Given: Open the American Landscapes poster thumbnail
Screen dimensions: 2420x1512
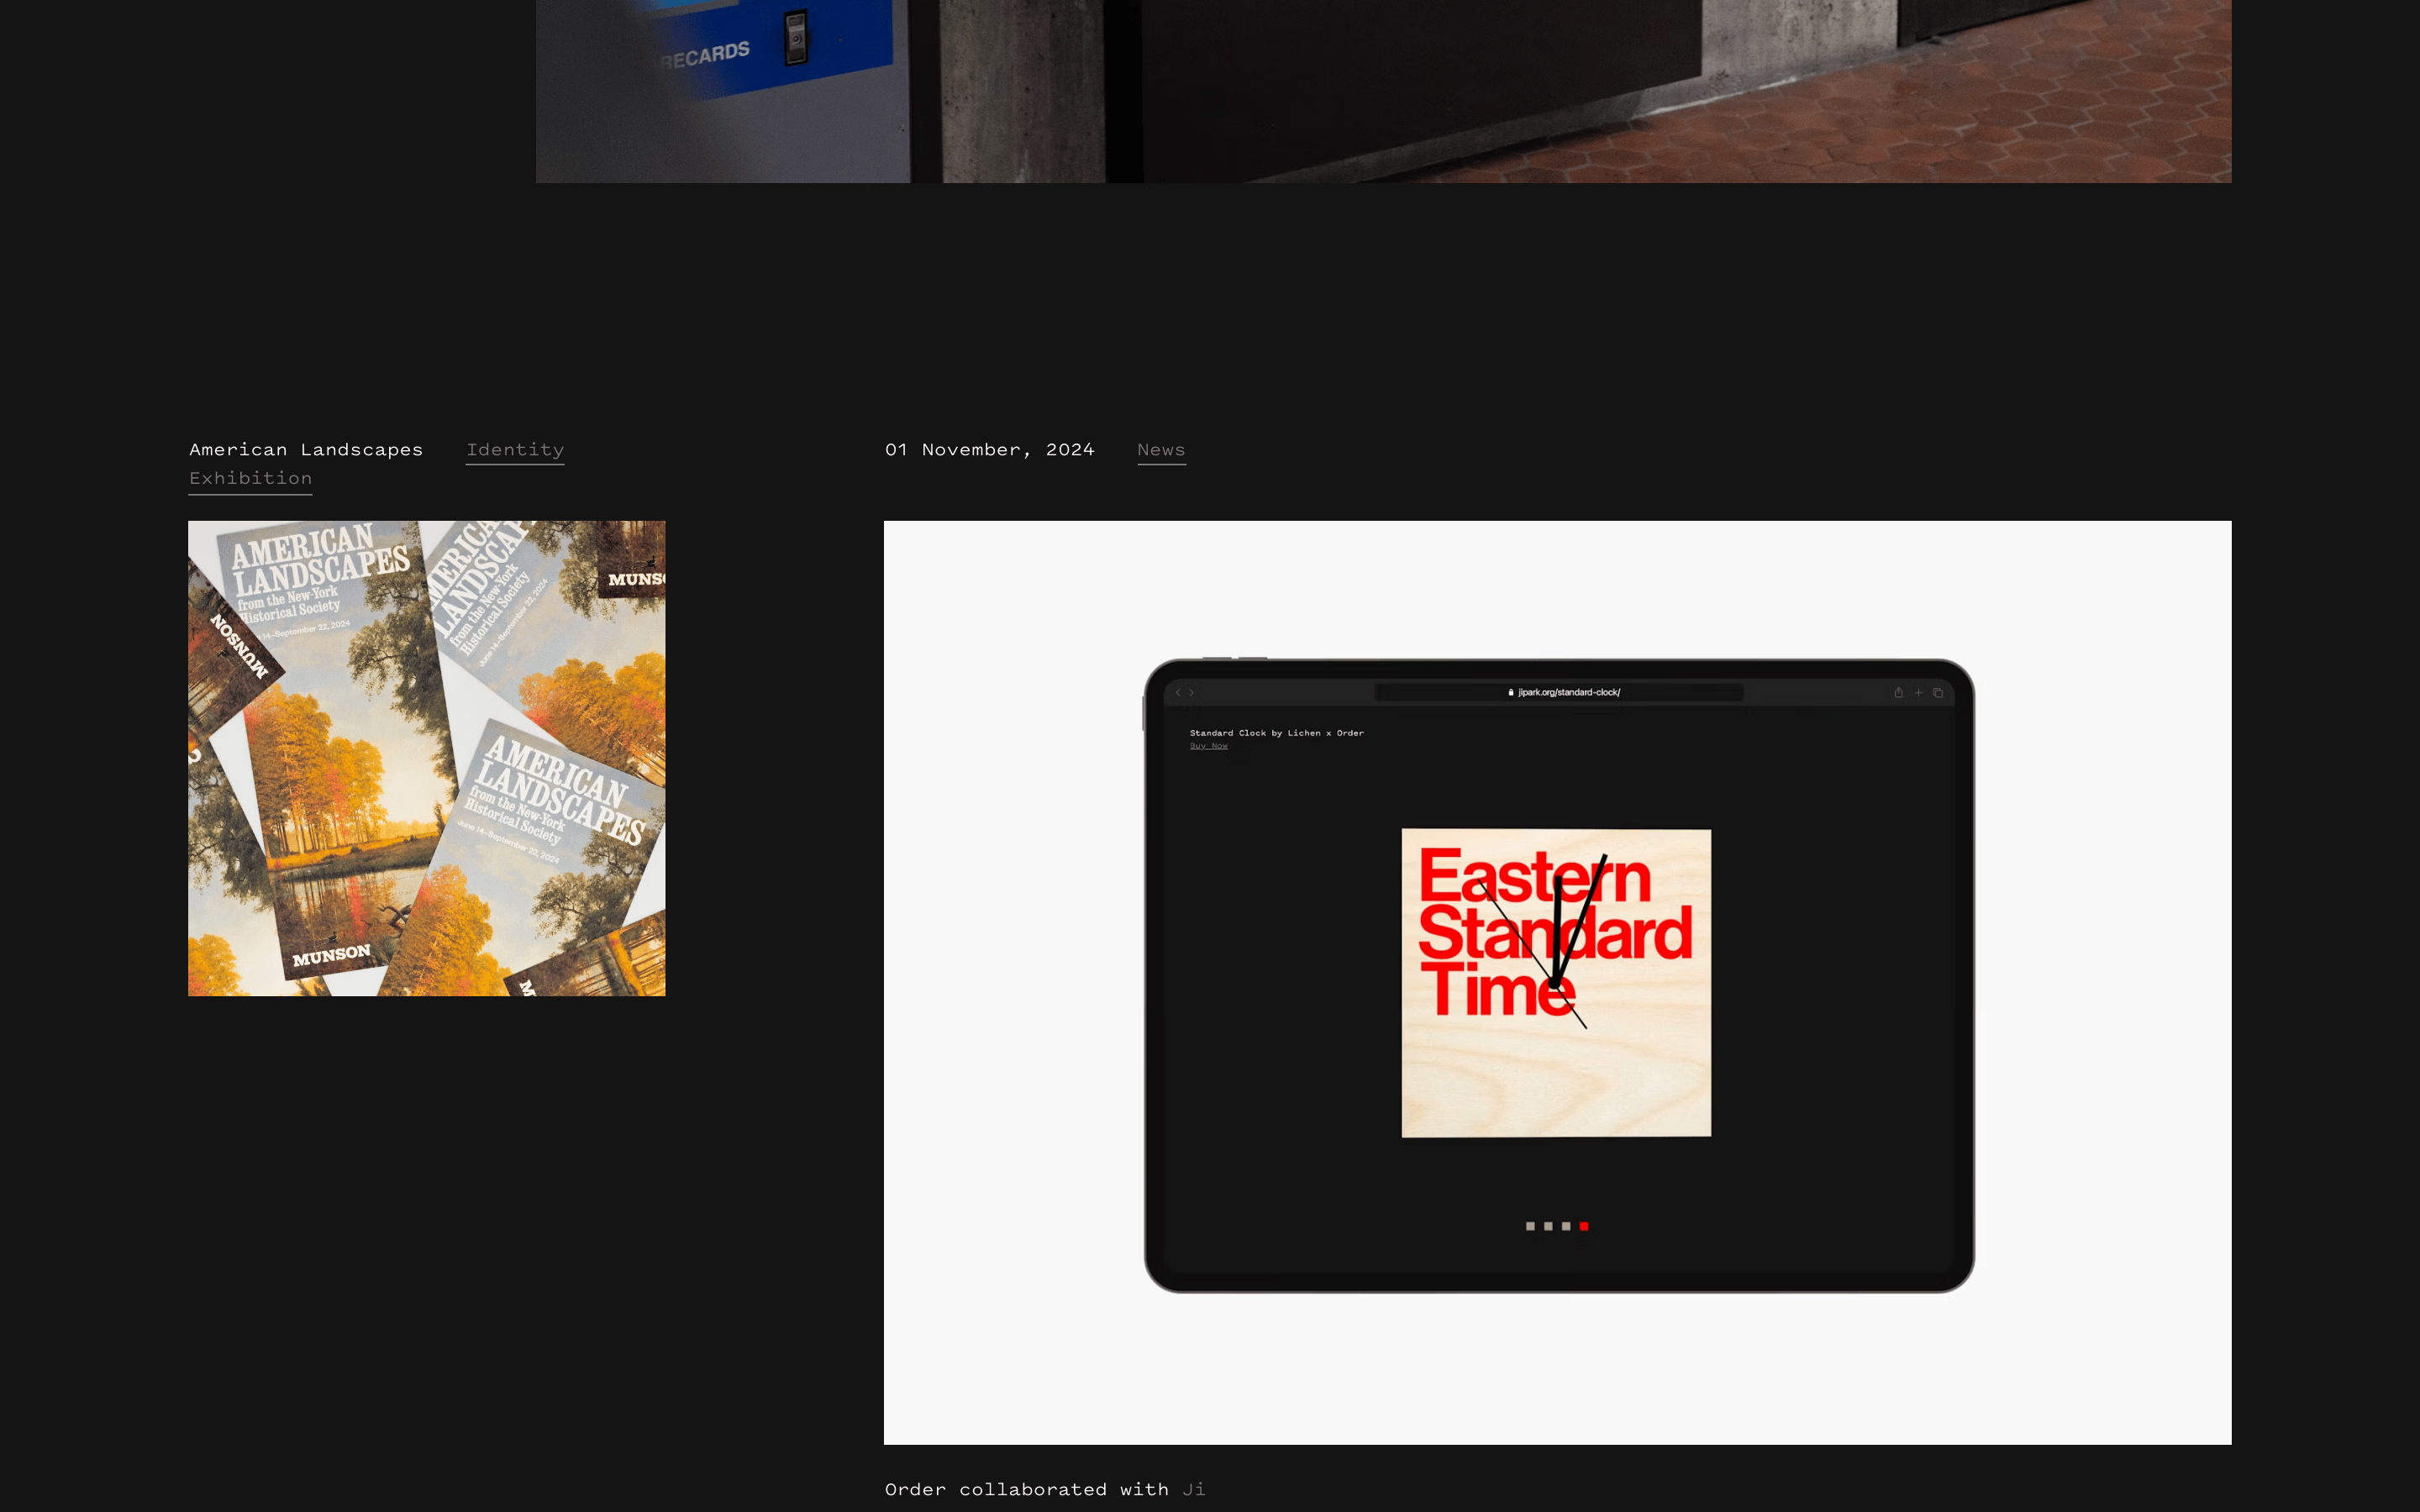Looking at the screenshot, I should click(x=427, y=758).
